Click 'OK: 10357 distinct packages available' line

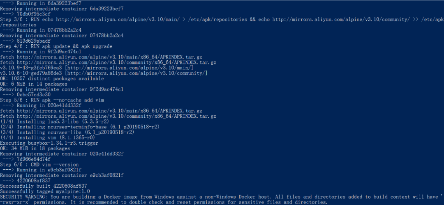[x=52, y=79]
